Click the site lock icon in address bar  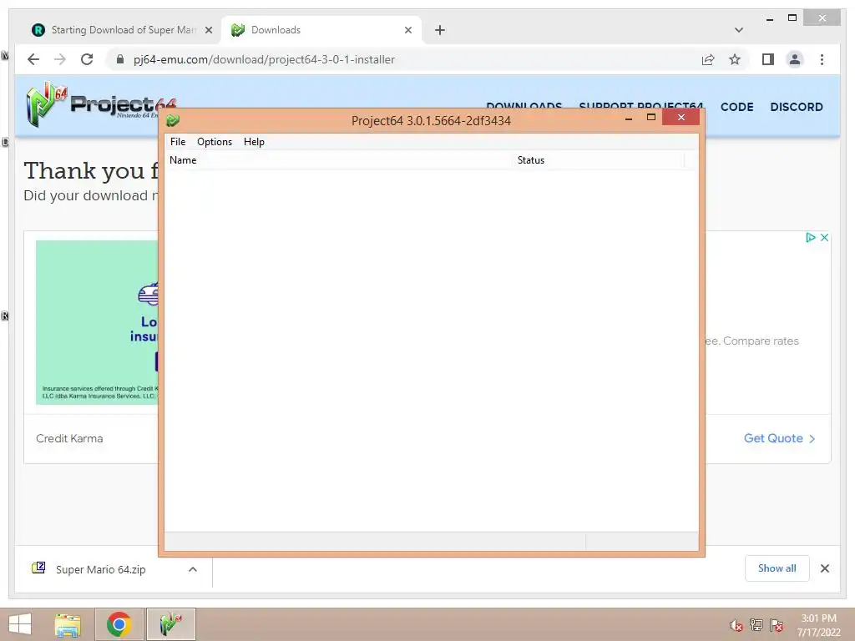tap(120, 59)
